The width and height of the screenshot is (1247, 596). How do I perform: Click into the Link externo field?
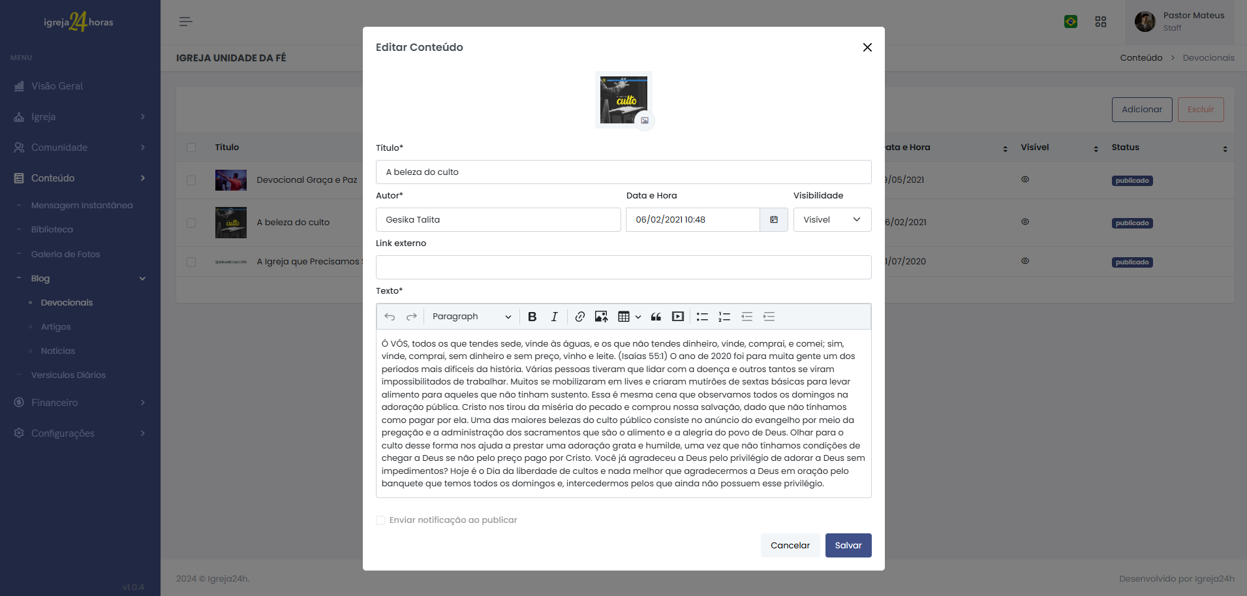click(x=623, y=268)
